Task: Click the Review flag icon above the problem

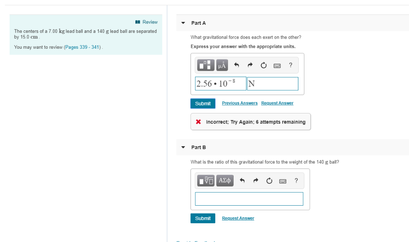Action: pyautogui.click(x=137, y=22)
